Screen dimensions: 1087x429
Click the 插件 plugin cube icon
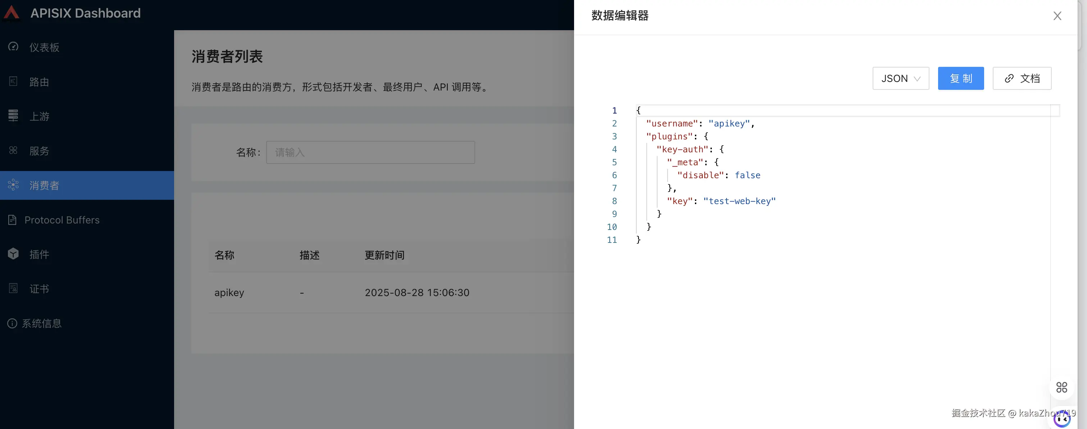point(13,254)
